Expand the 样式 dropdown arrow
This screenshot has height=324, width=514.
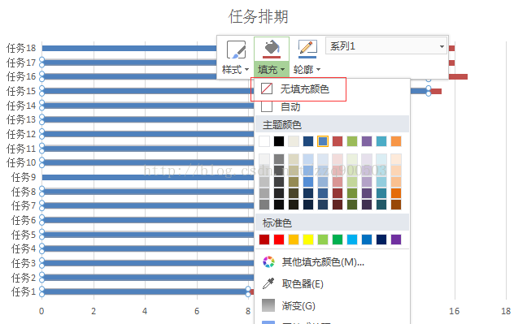click(x=246, y=69)
